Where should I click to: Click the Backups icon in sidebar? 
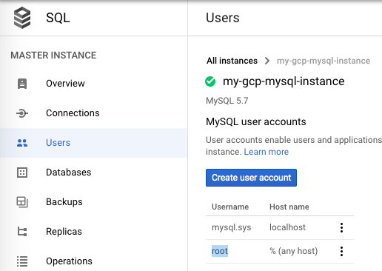click(22, 202)
